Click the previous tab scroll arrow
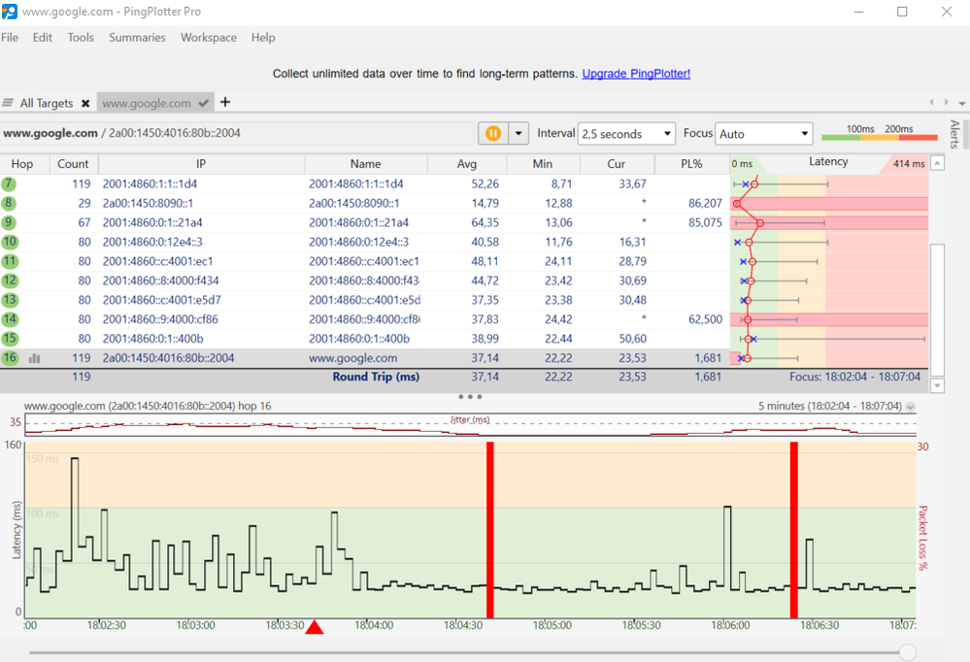Screen dimensions: 970x662 click(x=931, y=103)
